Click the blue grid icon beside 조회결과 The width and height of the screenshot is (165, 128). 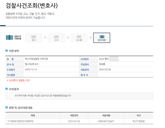[x=6, y=89]
